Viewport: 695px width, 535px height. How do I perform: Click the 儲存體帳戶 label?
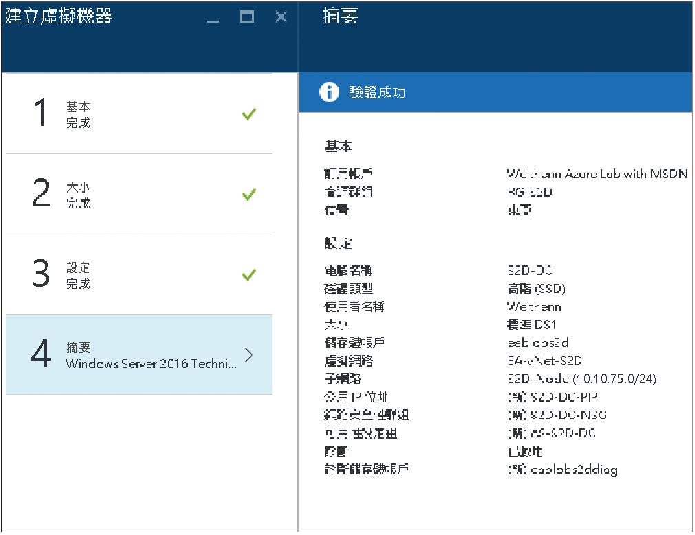(x=354, y=342)
